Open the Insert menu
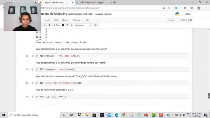This screenshot has height=118, width=210. [x=47, y=20]
